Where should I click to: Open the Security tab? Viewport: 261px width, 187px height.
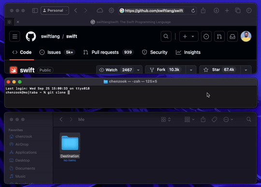tap(155, 52)
